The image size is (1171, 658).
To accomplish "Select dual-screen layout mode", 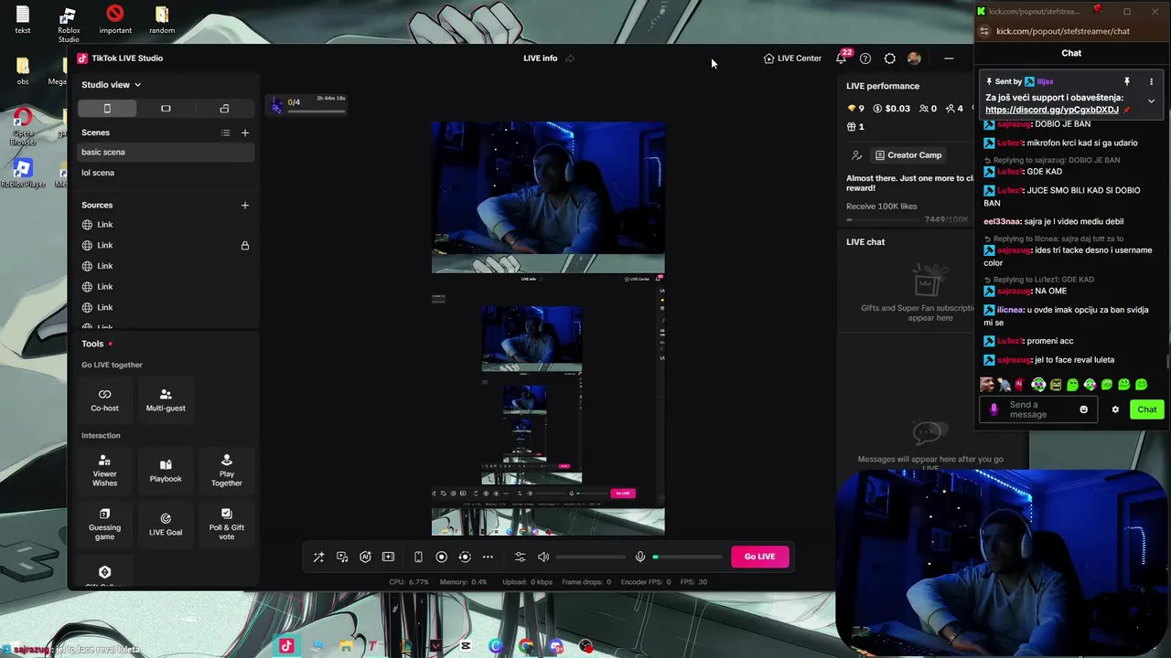I will click(x=224, y=109).
